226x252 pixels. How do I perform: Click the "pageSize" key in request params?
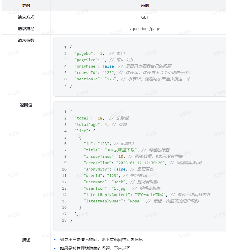pyautogui.click(x=86, y=60)
